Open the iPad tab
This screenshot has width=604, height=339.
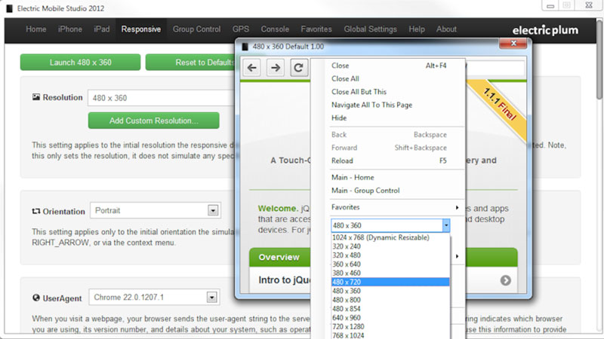click(x=102, y=29)
